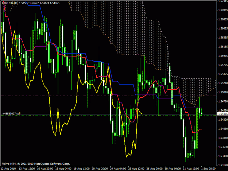
Task: Click the 18 Aug 04:00 time label
Action: tap(63, 168)
